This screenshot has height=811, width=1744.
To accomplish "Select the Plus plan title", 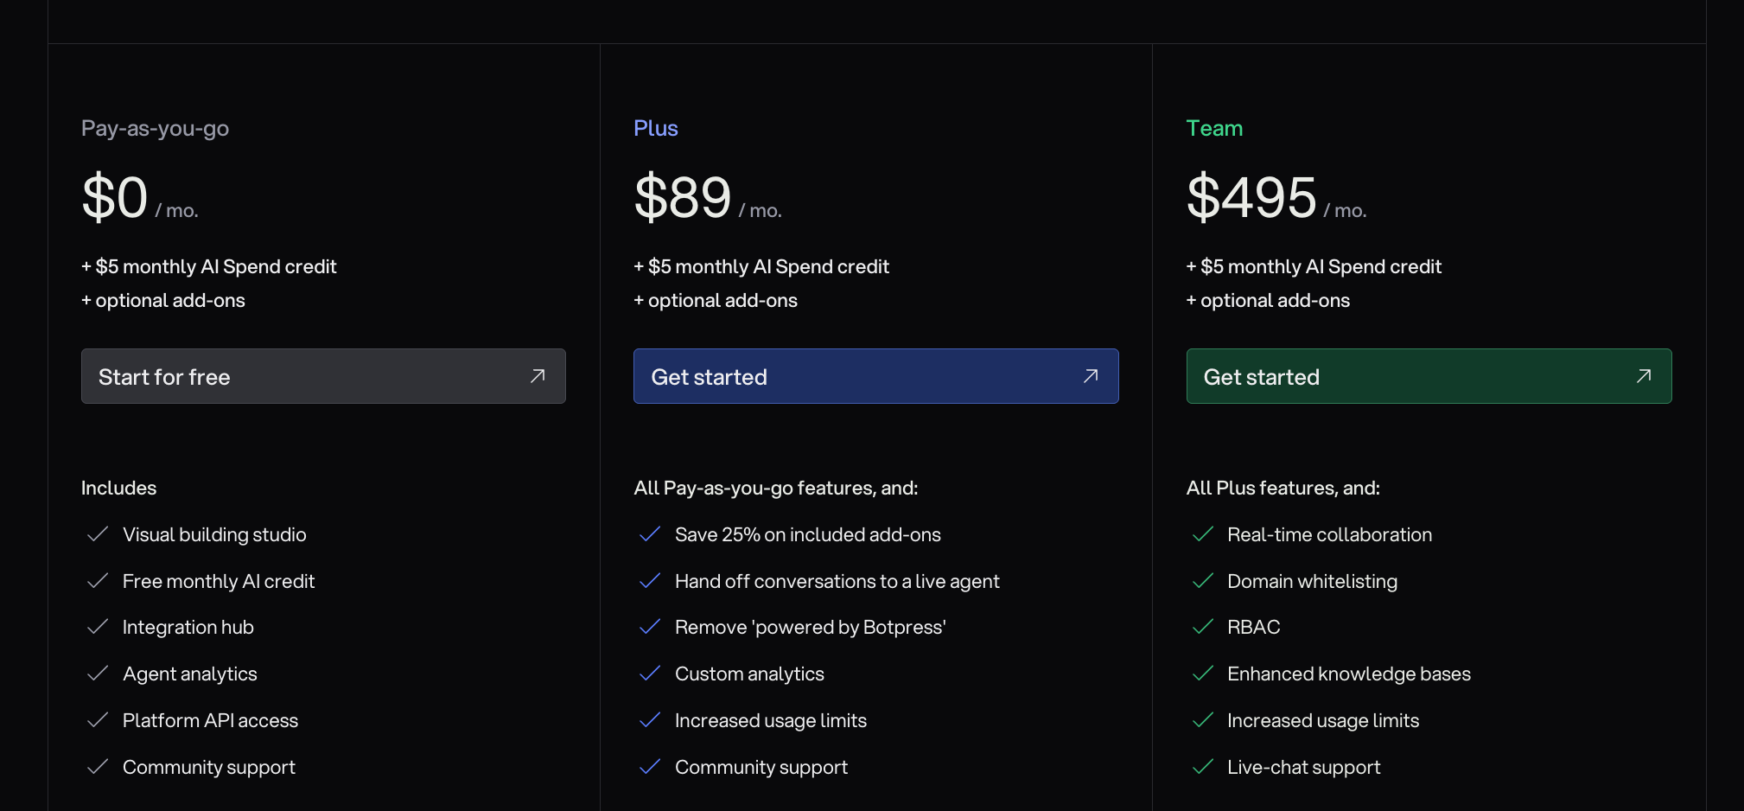I will [655, 128].
